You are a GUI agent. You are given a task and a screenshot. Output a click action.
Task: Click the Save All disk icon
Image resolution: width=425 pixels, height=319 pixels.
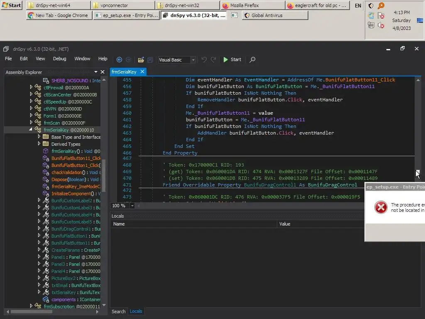click(x=150, y=59)
